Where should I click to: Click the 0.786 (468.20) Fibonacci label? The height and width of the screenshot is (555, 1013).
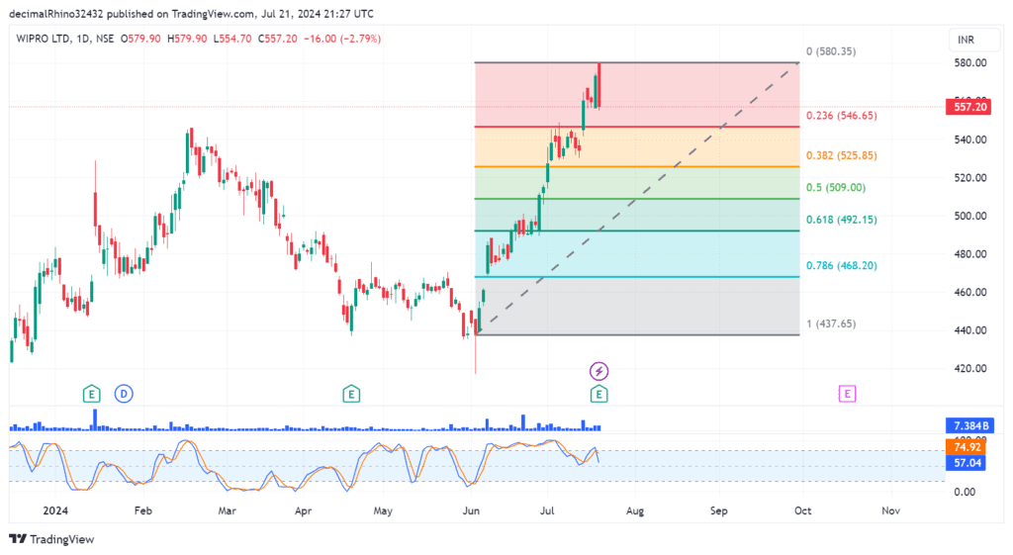click(841, 265)
